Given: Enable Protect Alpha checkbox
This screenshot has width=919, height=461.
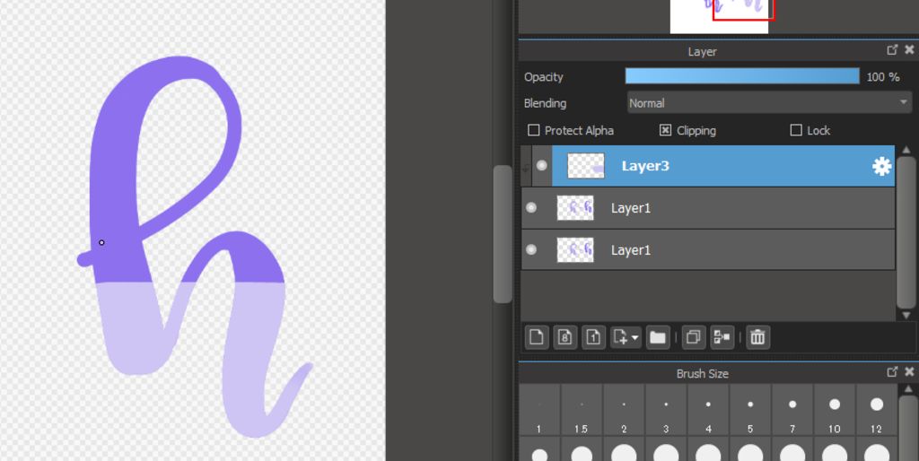Looking at the screenshot, I should tap(533, 130).
